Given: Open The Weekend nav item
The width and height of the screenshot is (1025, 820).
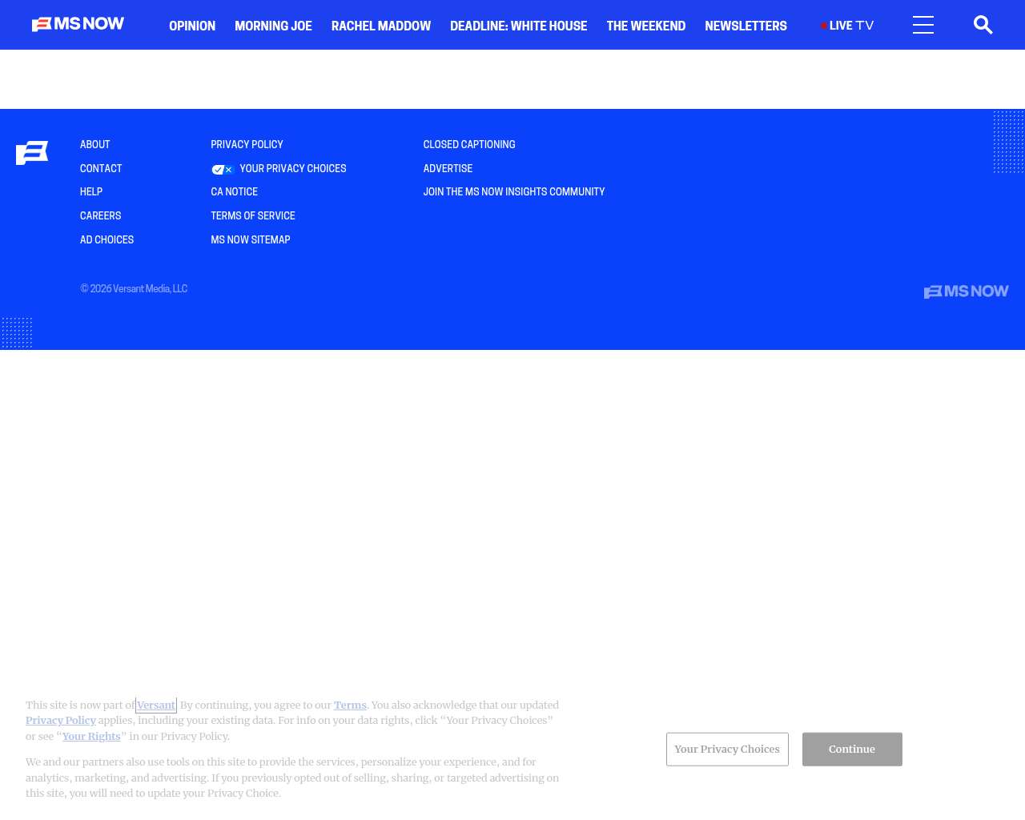Looking at the screenshot, I should [646, 26].
